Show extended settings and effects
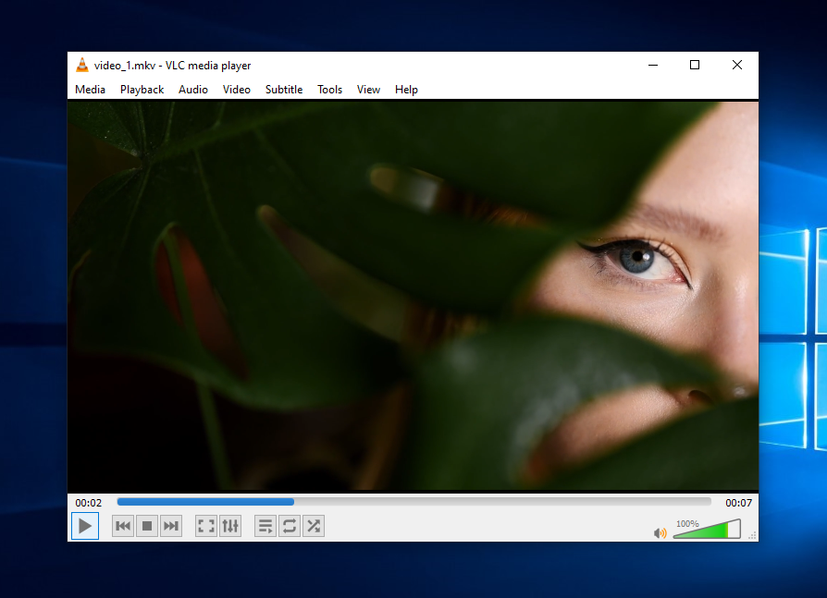 [x=230, y=526]
